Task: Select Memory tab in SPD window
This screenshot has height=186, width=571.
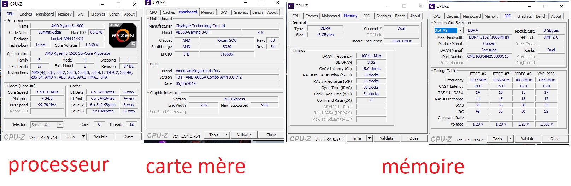Action: (x=491, y=16)
